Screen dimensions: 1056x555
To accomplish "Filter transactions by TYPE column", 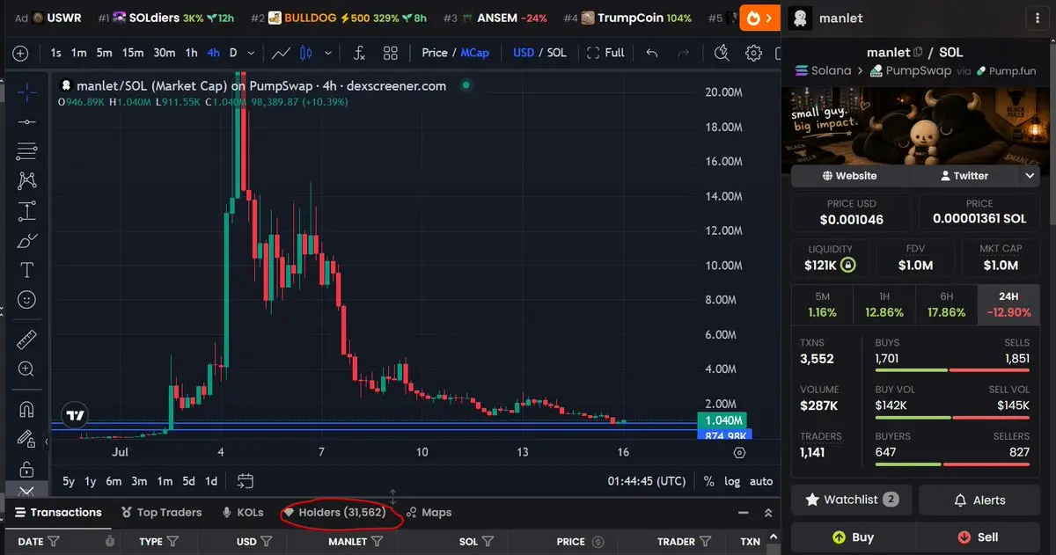I will point(172,542).
